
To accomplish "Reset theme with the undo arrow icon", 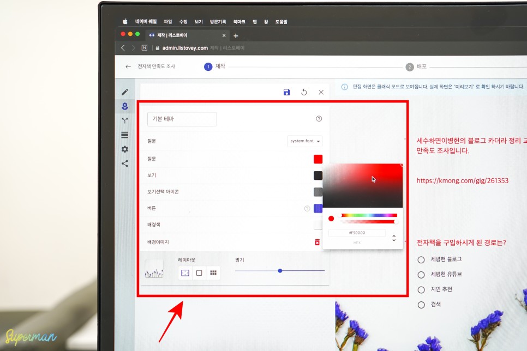I will point(304,92).
